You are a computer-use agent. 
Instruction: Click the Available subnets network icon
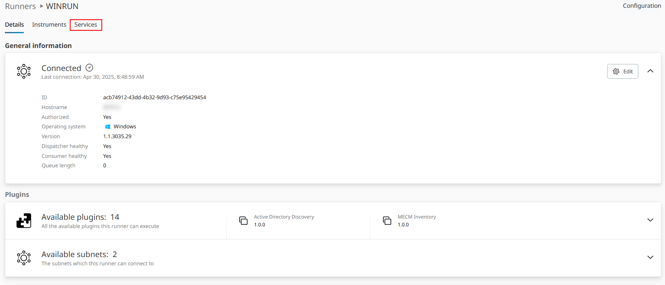24,258
